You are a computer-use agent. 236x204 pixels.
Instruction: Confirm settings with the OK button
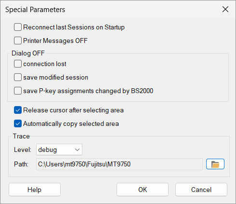143,190
